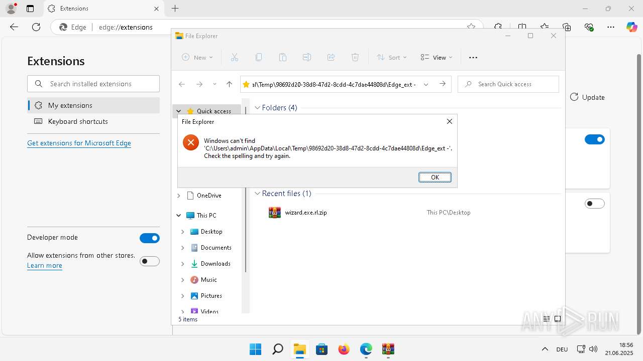Collapse the Recent files (1) group

point(257,194)
